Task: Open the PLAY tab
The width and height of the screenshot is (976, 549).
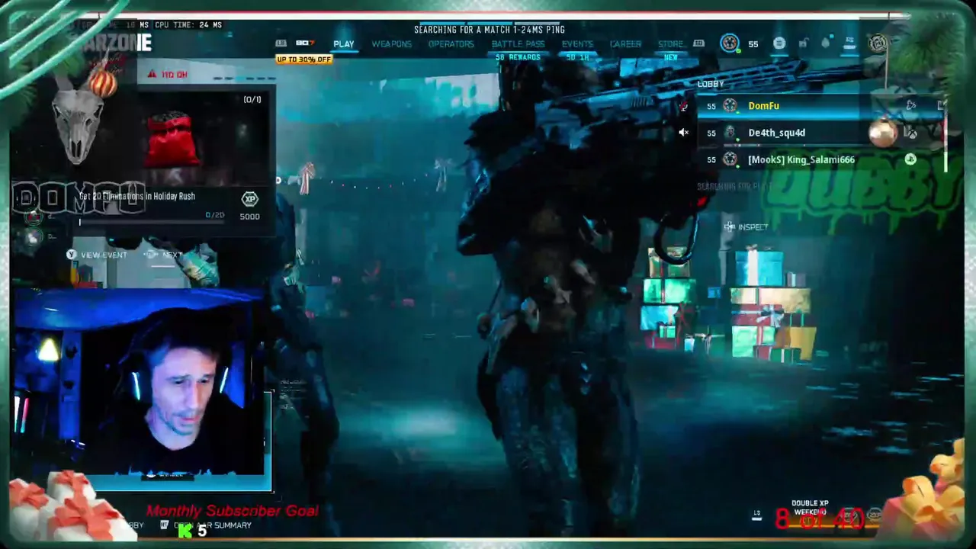Action: coord(343,44)
